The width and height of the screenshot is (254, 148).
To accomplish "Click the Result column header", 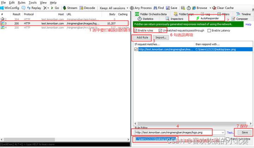I will pyautogui.click(x=17, y=14).
